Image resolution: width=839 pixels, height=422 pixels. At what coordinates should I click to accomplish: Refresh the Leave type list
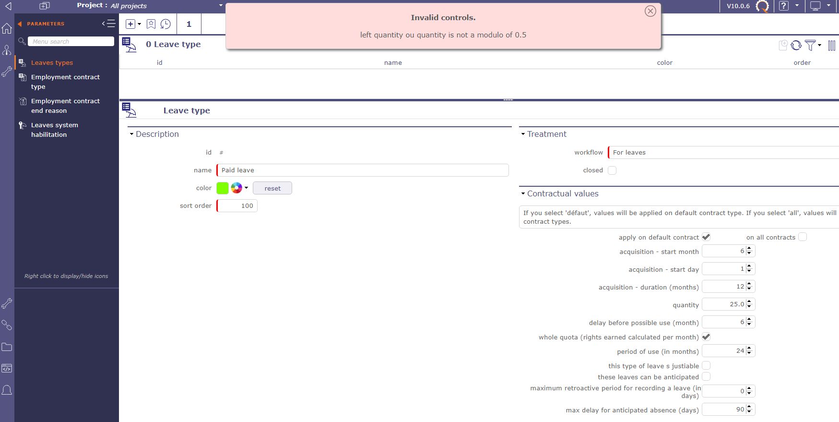tap(796, 45)
